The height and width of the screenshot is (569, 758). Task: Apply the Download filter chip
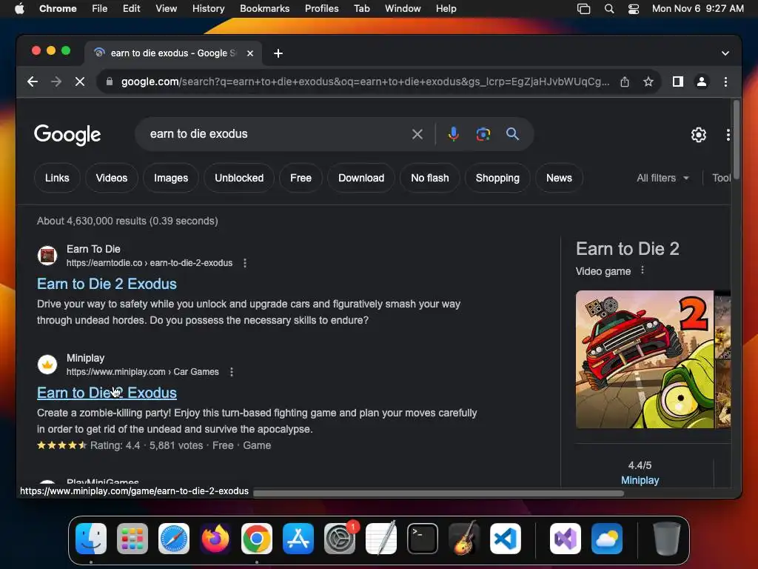(x=361, y=178)
